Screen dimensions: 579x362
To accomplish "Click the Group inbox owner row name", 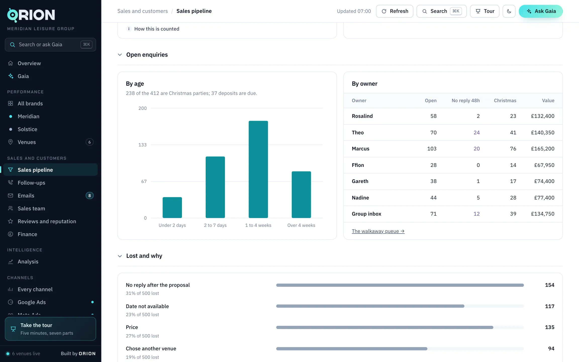I will (x=366, y=214).
